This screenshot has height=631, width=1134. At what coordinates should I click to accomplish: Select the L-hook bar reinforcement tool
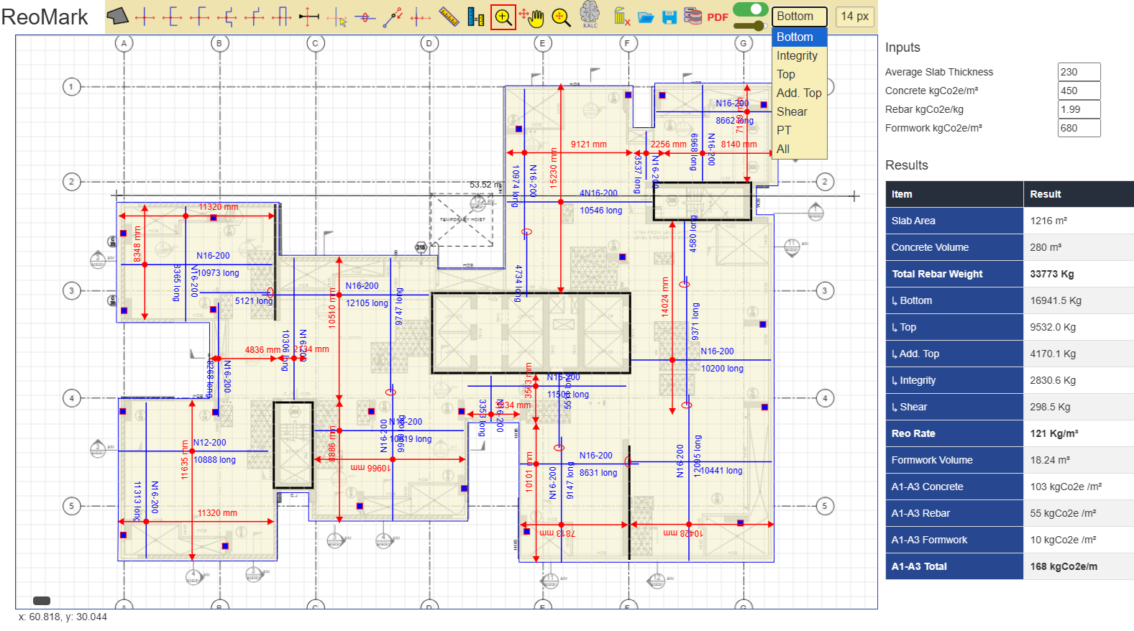coord(199,17)
